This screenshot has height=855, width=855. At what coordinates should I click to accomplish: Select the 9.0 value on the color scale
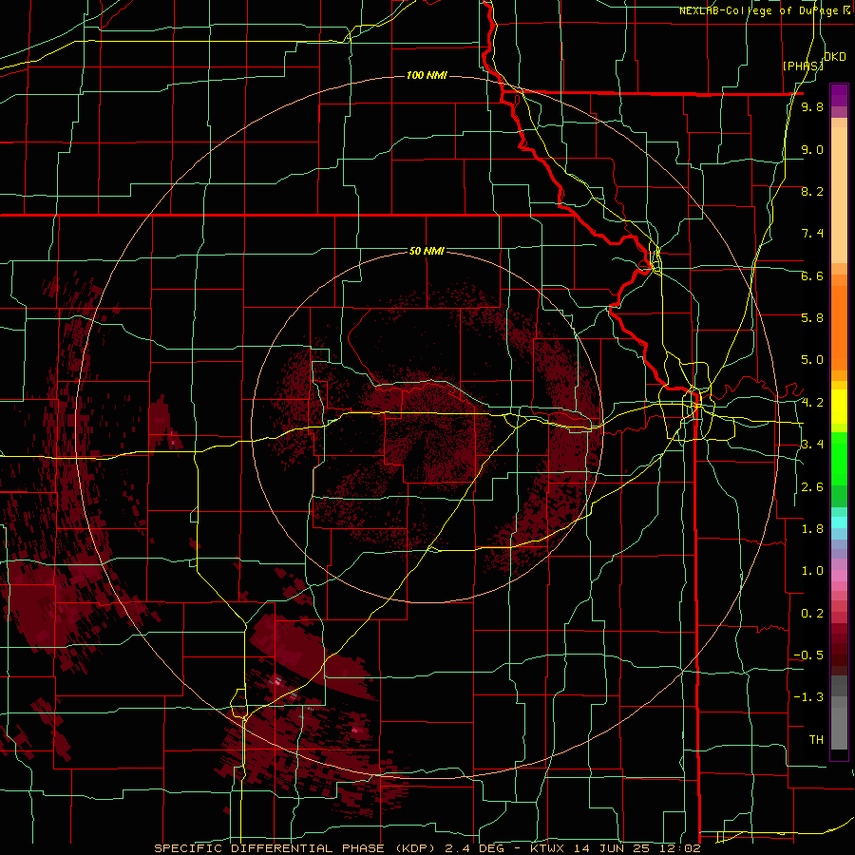[x=812, y=149]
